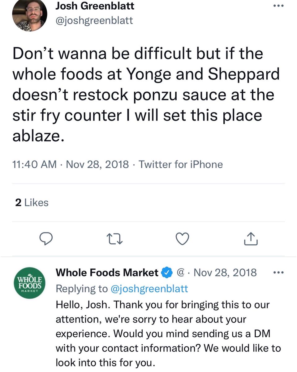Retweet the ponzu sauce tweet

(114, 238)
